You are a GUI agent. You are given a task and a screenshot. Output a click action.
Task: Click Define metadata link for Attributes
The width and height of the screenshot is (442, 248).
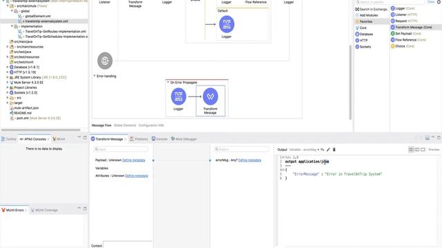pos(137,176)
